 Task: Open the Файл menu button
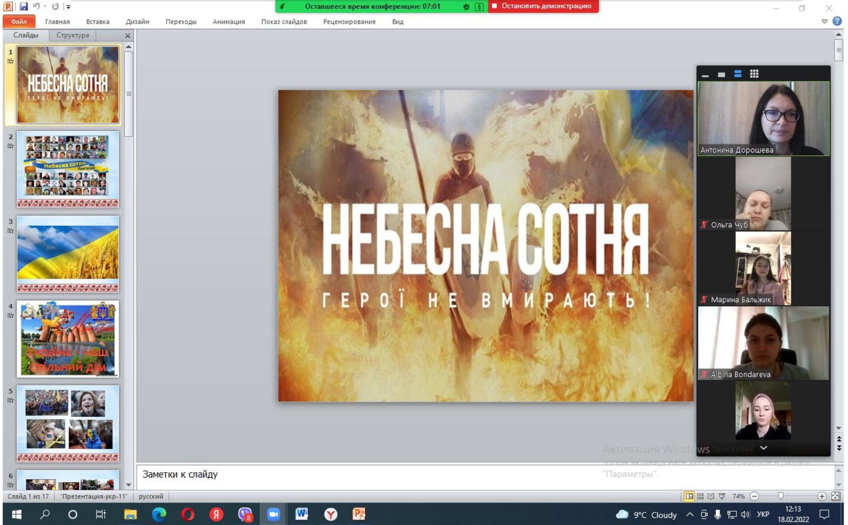pos(19,21)
